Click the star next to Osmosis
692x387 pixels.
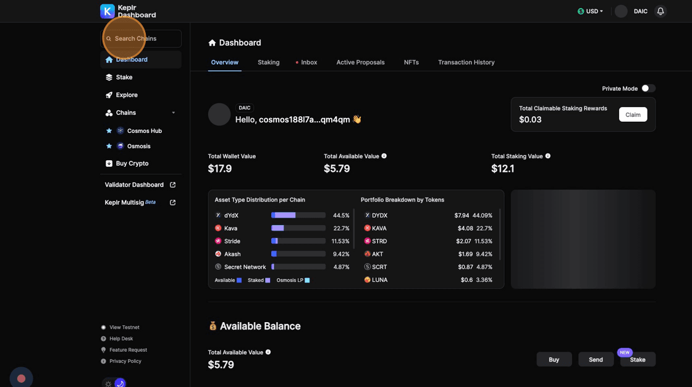point(109,147)
